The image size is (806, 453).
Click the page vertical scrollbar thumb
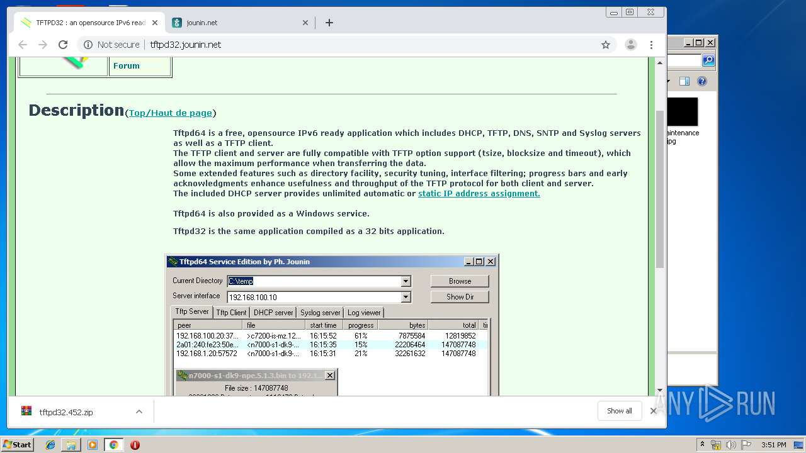[x=660, y=189]
